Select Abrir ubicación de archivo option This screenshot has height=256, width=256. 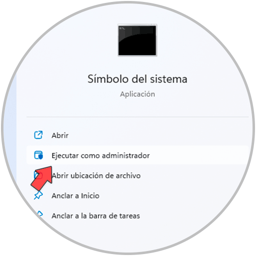click(x=96, y=176)
